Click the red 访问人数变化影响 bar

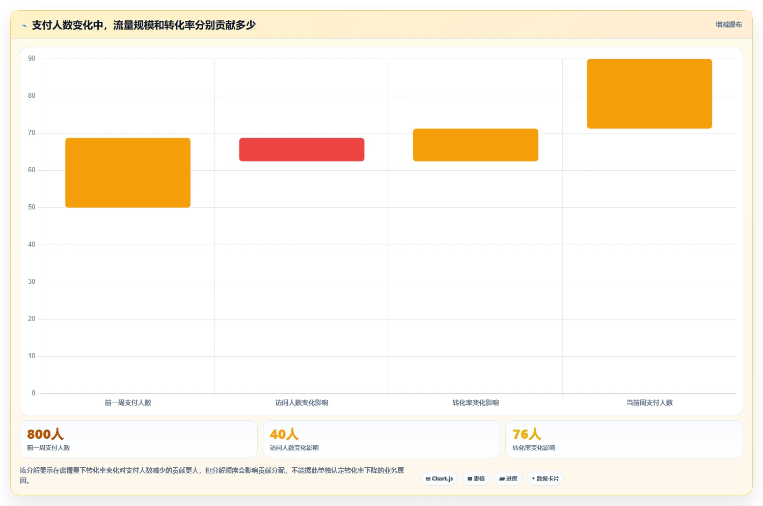302,150
